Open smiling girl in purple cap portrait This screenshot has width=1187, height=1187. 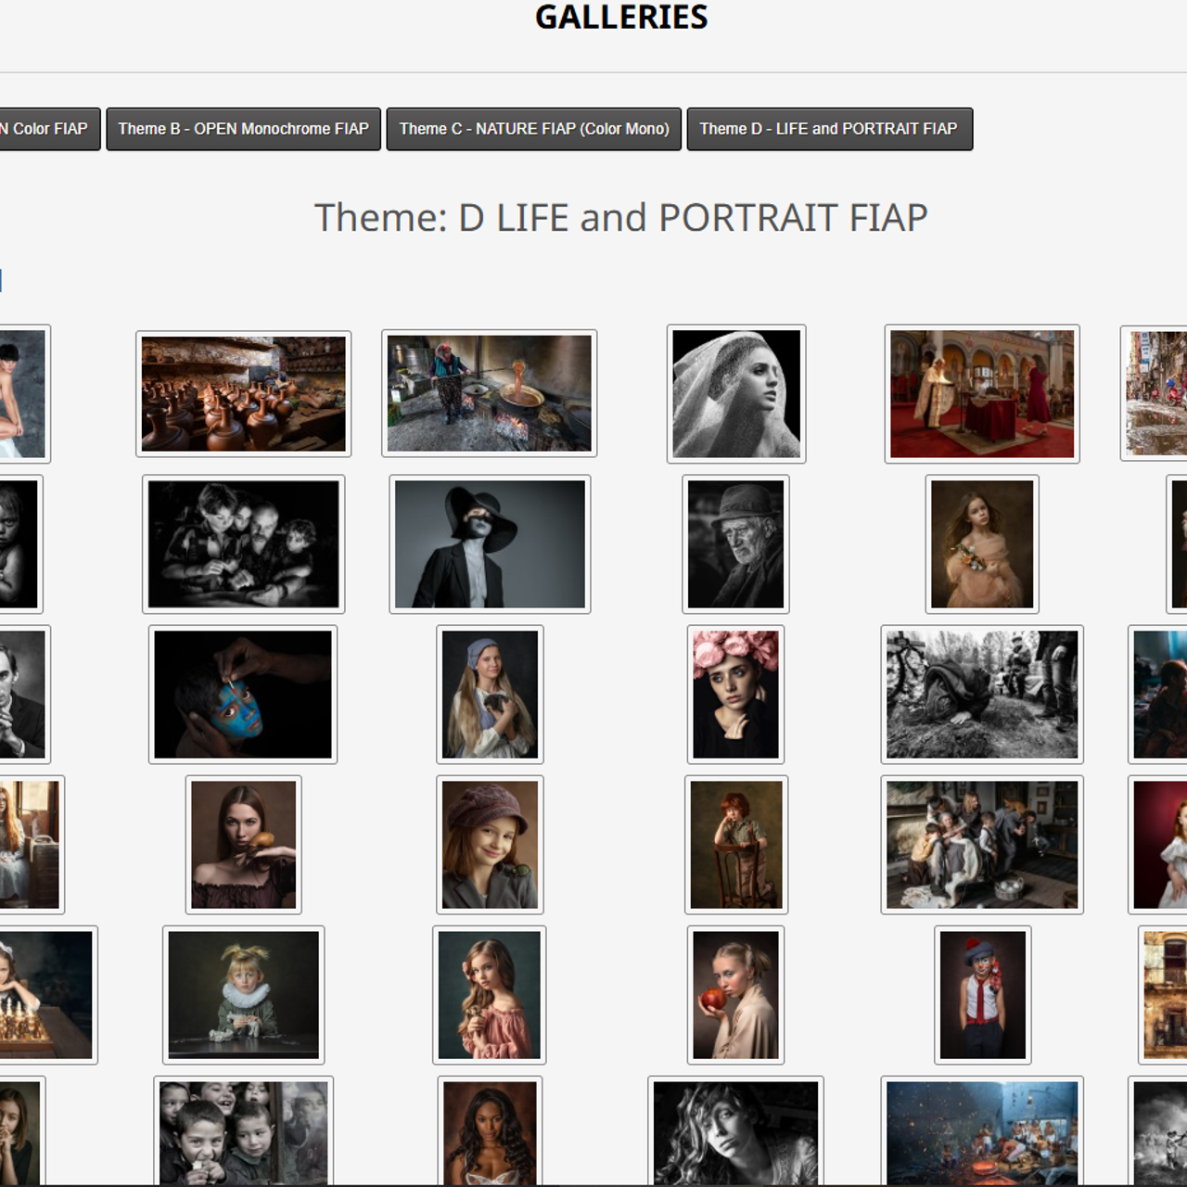click(490, 845)
